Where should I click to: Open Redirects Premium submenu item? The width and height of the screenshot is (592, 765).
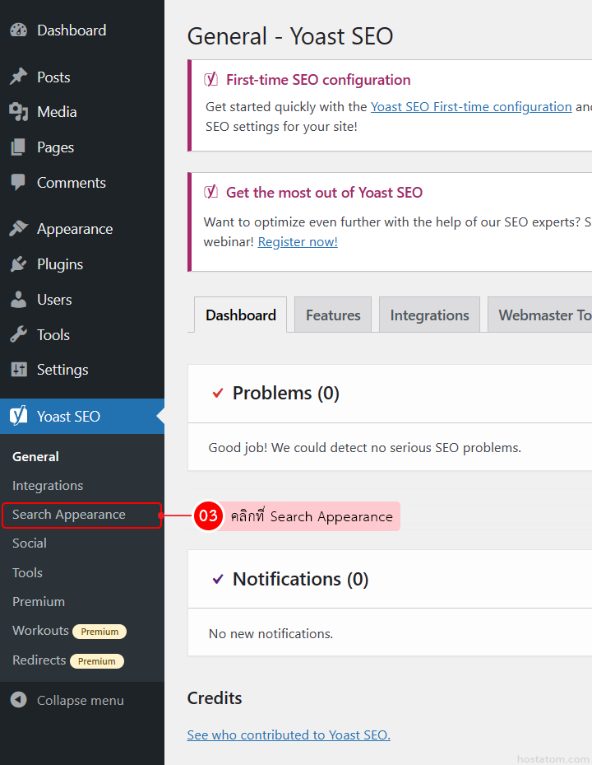[x=39, y=660]
